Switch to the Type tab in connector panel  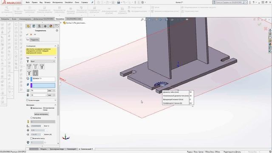pyautogui.click(x=28, y=40)
